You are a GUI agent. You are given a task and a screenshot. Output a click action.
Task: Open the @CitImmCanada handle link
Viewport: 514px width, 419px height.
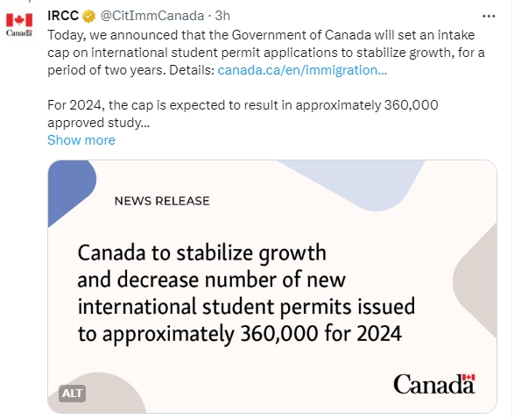(x=152, y=16)
